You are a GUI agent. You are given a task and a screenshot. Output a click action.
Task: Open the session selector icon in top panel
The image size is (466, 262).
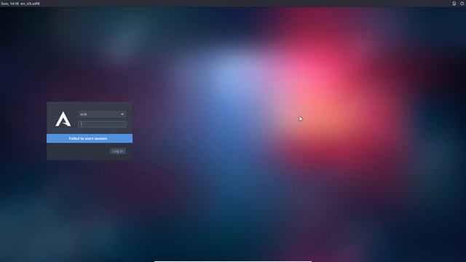[454, 4]
